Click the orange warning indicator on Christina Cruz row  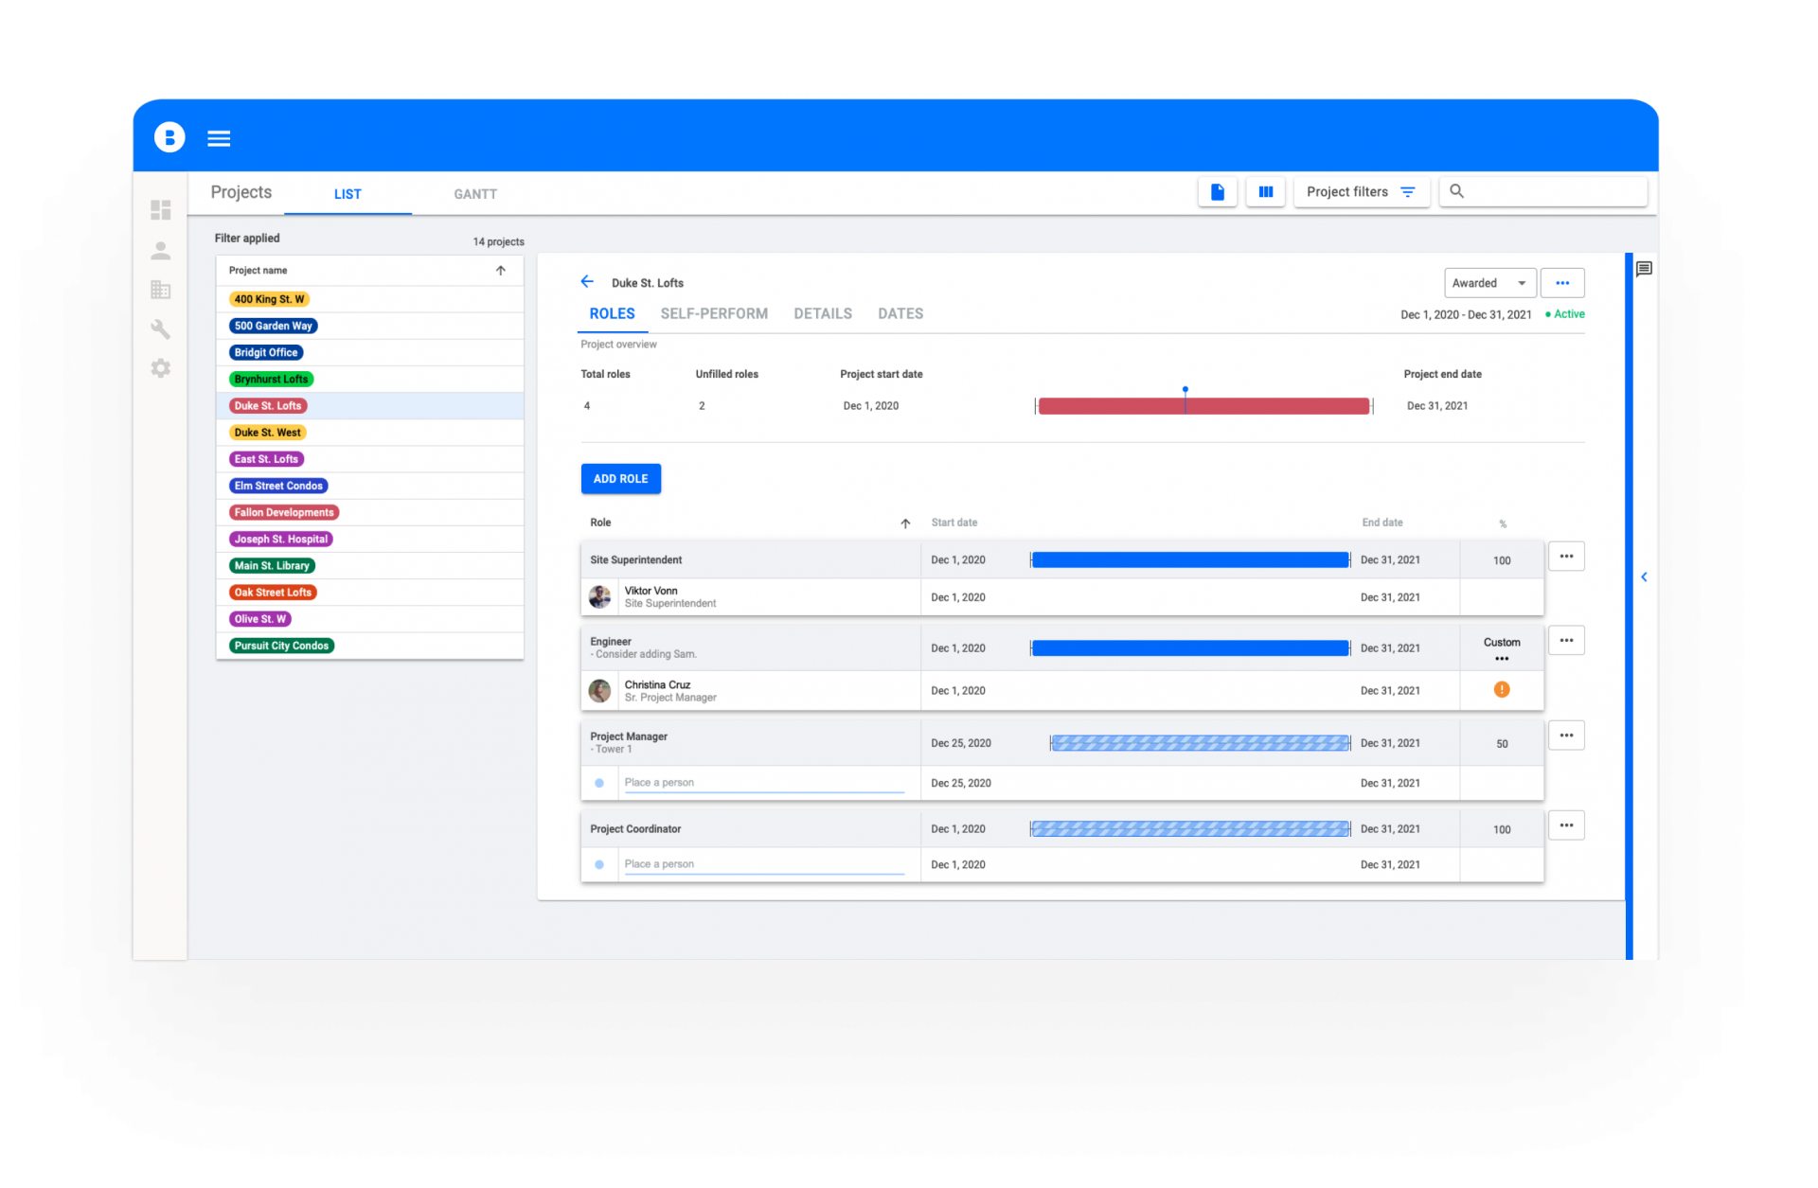coord(1502,690)
